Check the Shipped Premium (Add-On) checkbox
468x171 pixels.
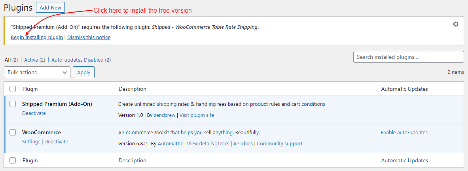click(x=13, y=104)
